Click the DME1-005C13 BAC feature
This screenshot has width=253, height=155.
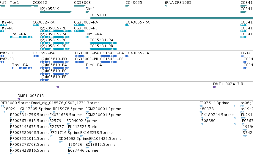135,99
